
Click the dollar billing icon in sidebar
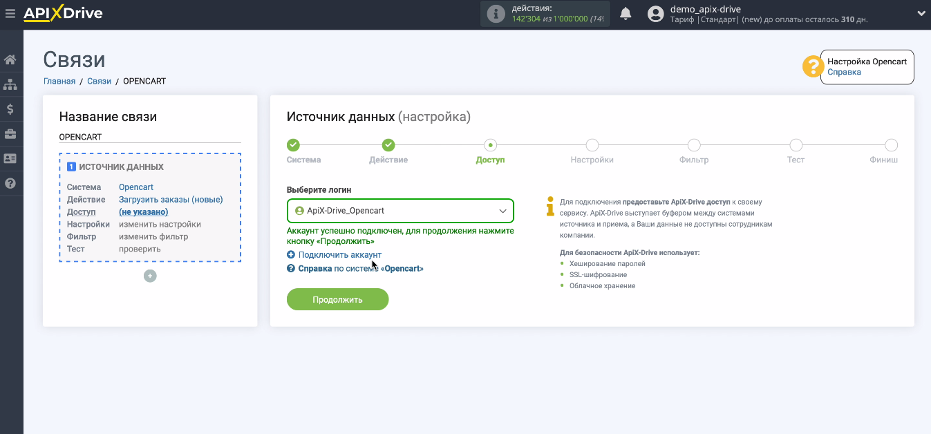pos(10,109)
